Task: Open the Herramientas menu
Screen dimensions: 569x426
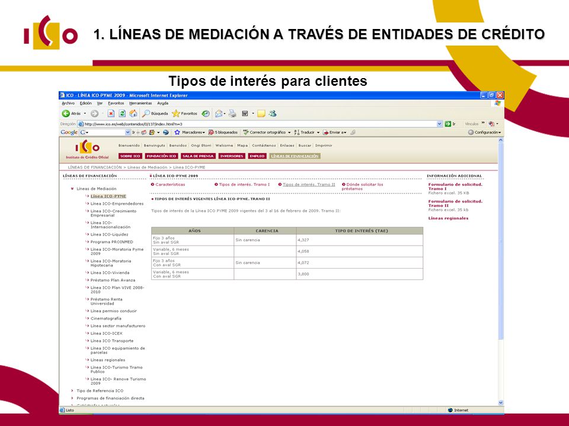Action: coord(140,103)
